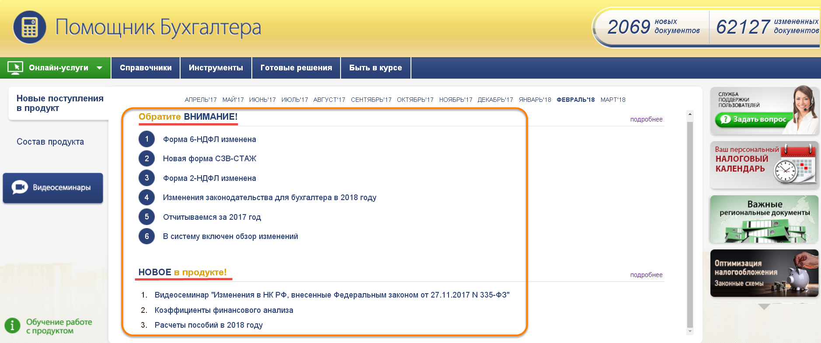The height and width of the screenshot is (343, 821).
Task: Open the Справочники menu
Action: click(146, 68)
